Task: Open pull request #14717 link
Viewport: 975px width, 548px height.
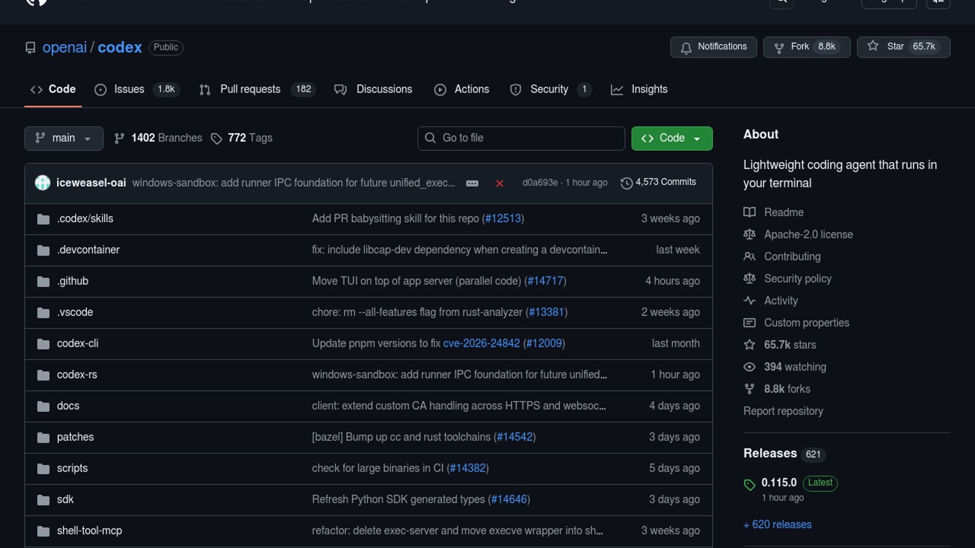Action: 545,281
